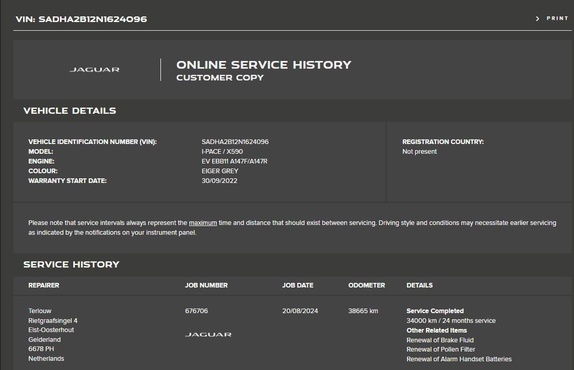Click the underlined word maximum in the note

pos(203,223)
